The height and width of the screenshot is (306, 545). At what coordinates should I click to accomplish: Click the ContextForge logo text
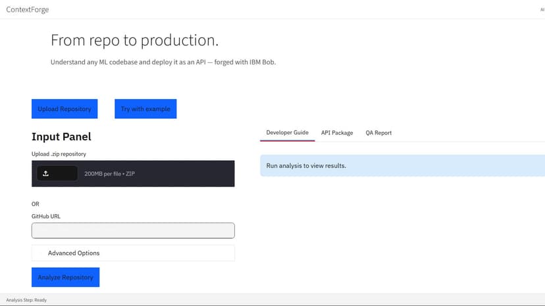(28, 10)
